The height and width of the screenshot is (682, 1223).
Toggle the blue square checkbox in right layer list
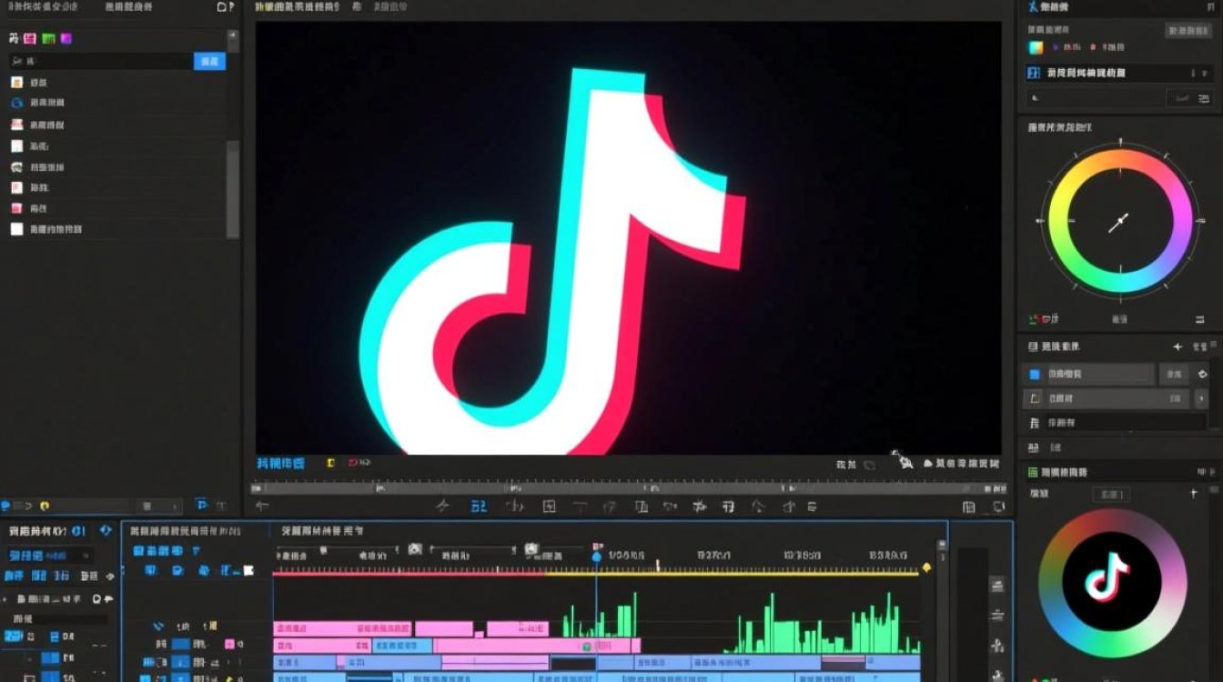[1035, 374]
